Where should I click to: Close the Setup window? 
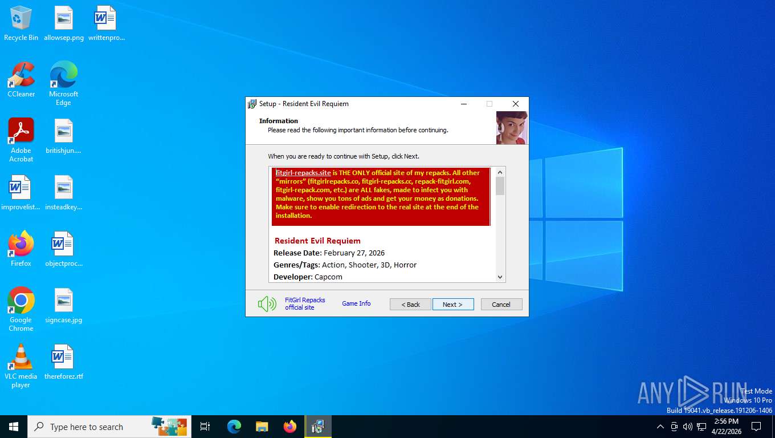pyautogui.click(x=516, y=104)
